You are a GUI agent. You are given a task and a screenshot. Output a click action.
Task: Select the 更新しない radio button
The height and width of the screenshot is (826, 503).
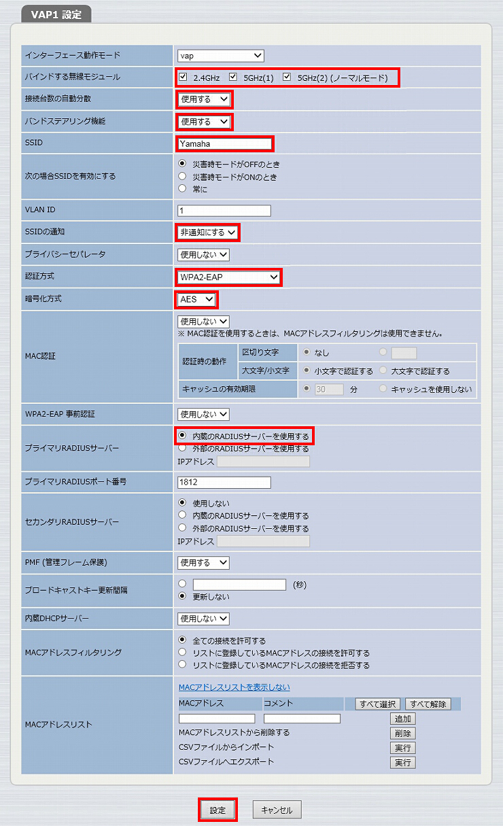182,596
